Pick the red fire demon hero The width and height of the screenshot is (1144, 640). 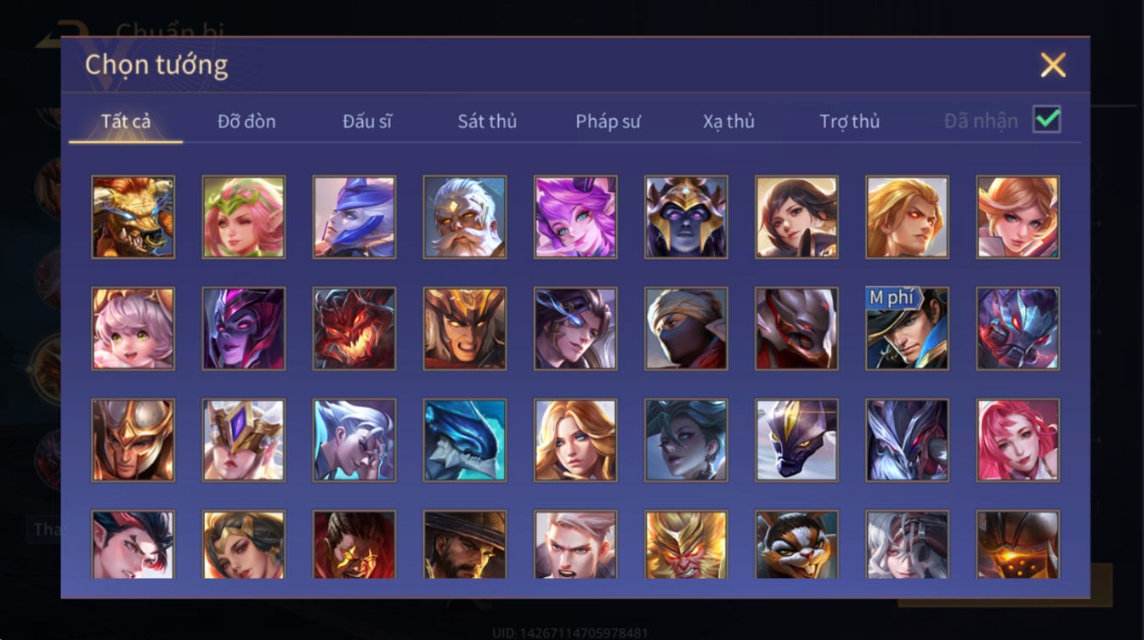pyautogui.click(x=354, y=328)
